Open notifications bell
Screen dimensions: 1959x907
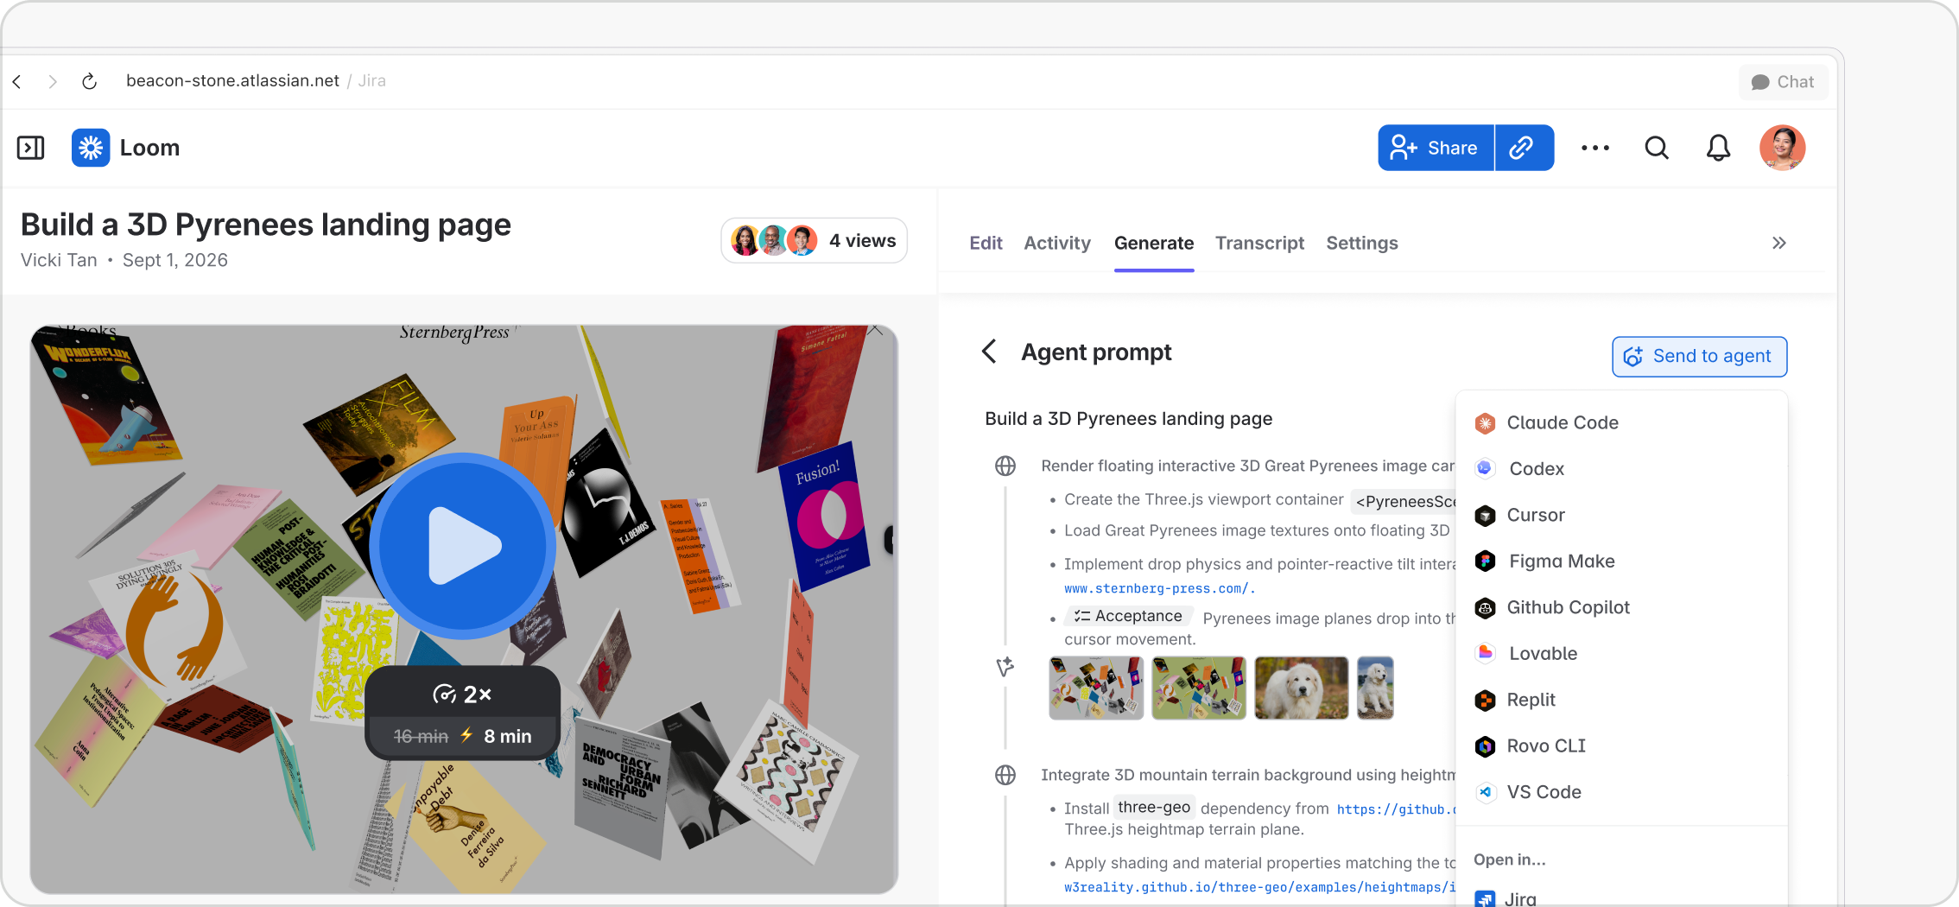pos(1718,148)
